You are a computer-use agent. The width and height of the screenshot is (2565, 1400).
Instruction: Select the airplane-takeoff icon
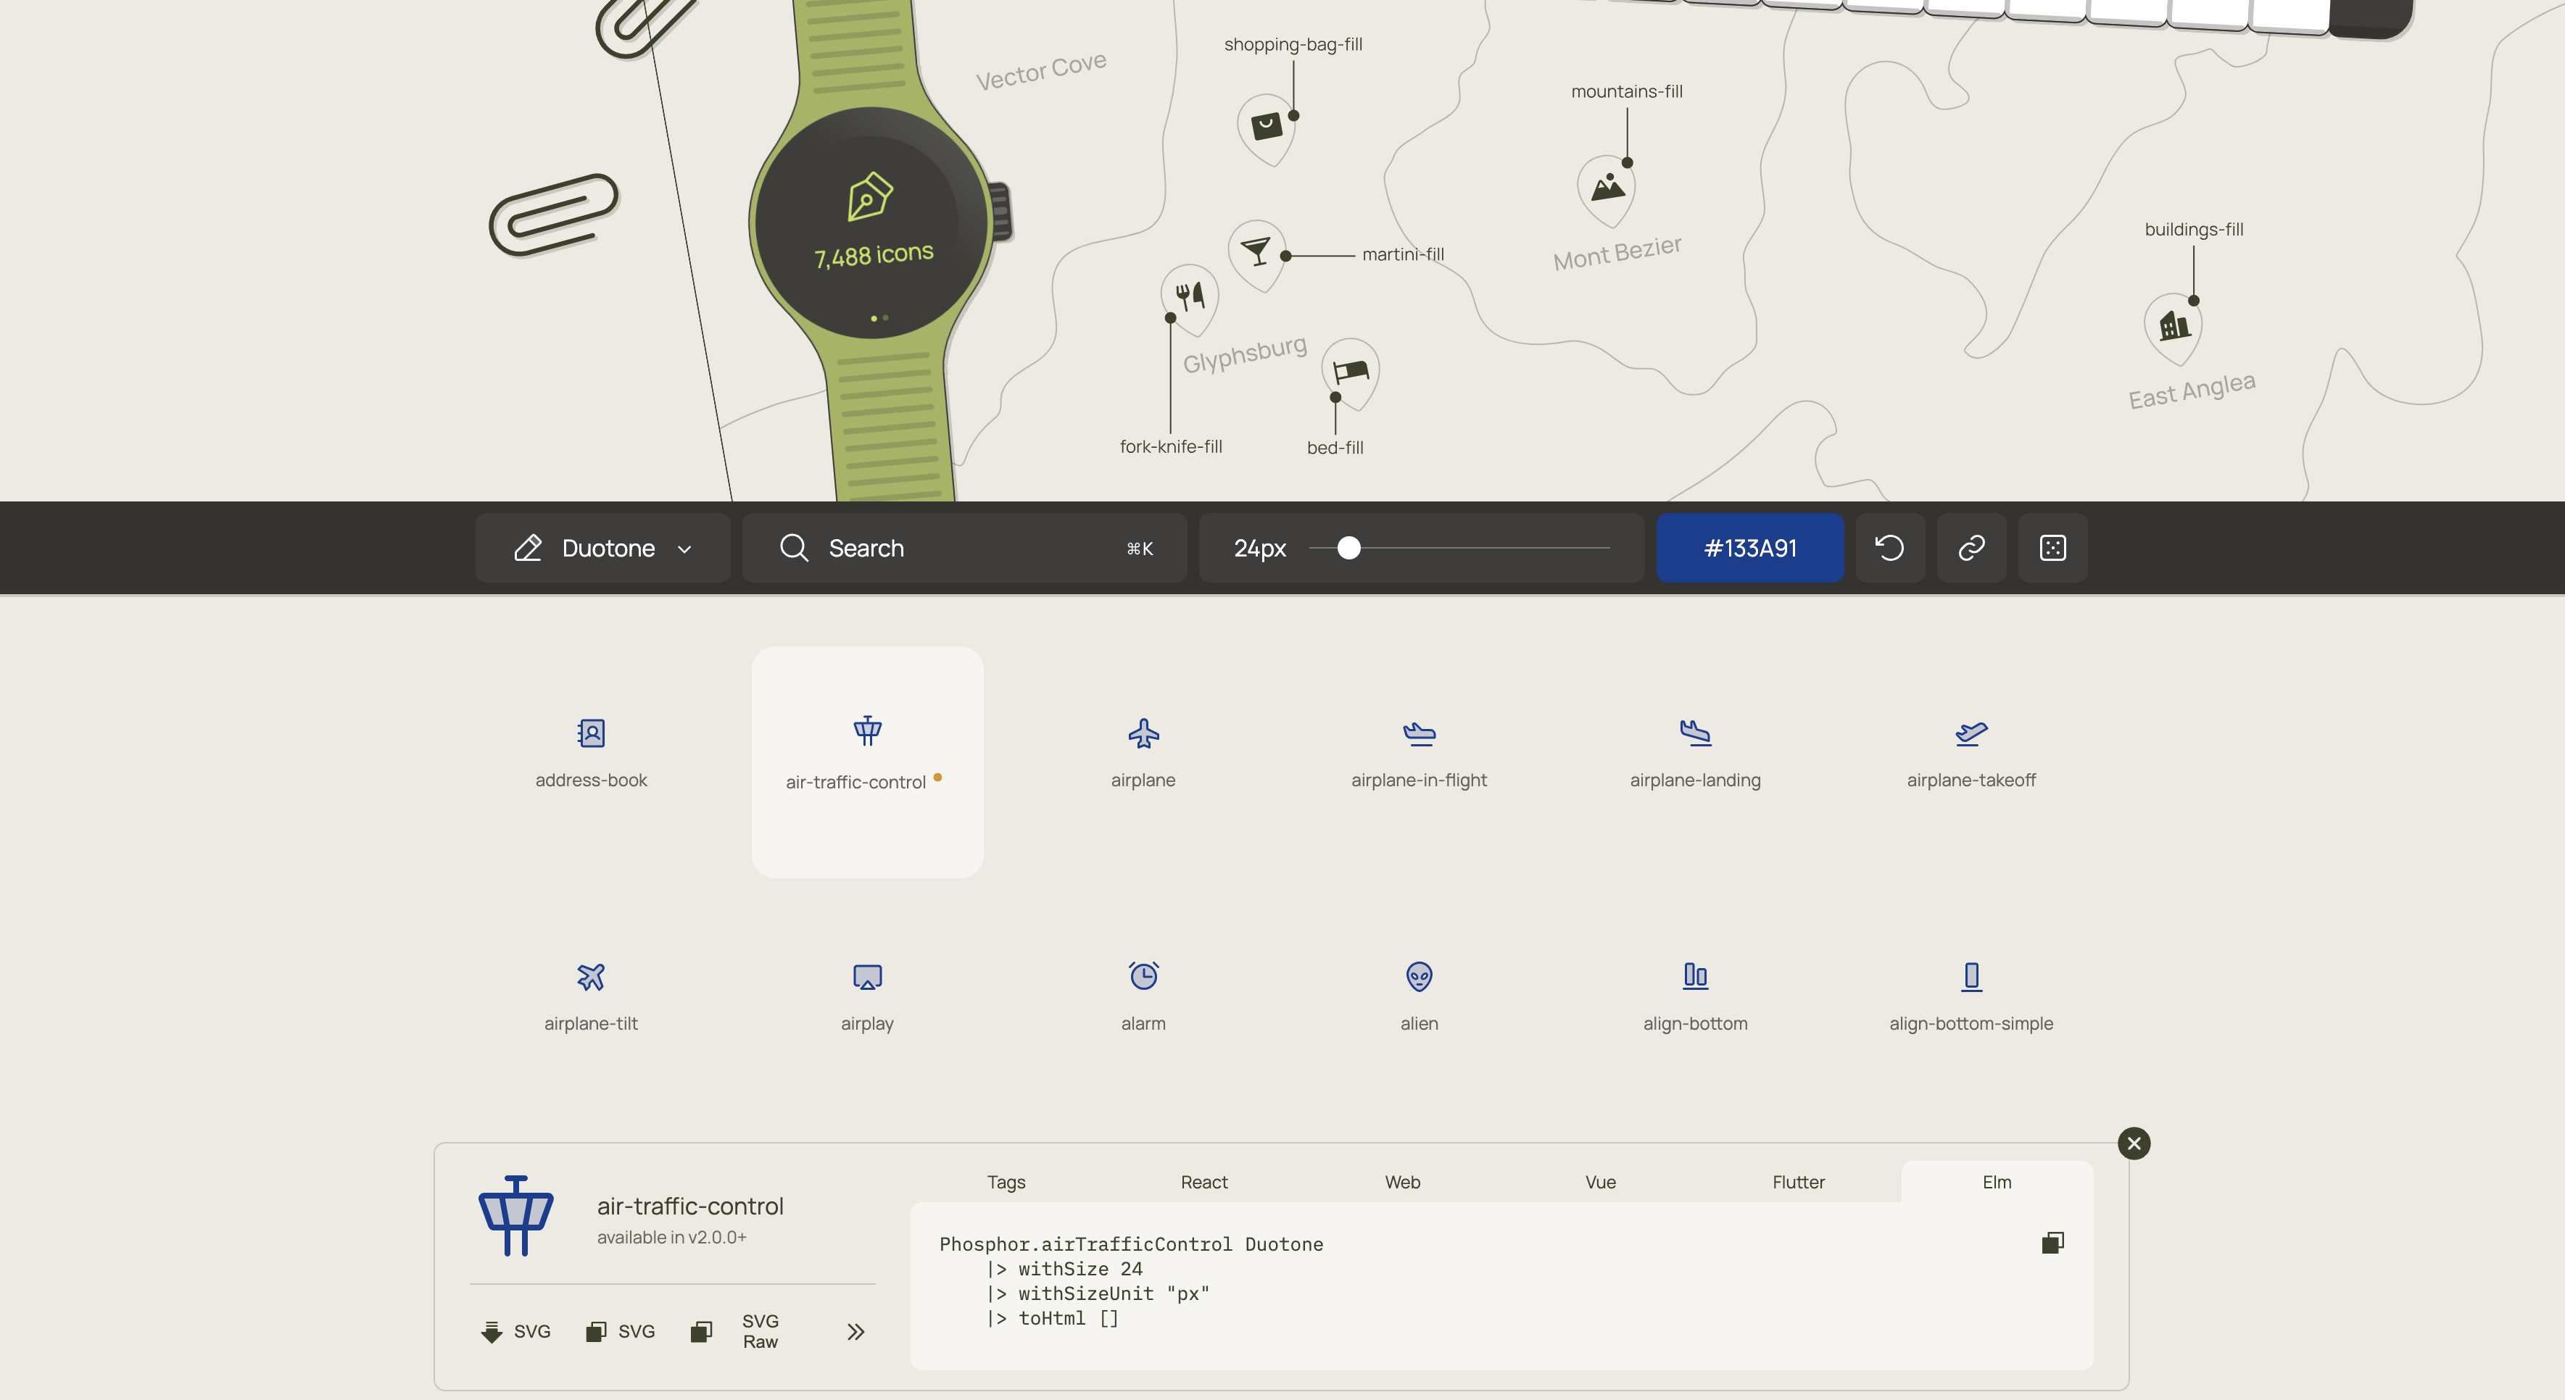pyautogui.click(x=1971, y=733)
